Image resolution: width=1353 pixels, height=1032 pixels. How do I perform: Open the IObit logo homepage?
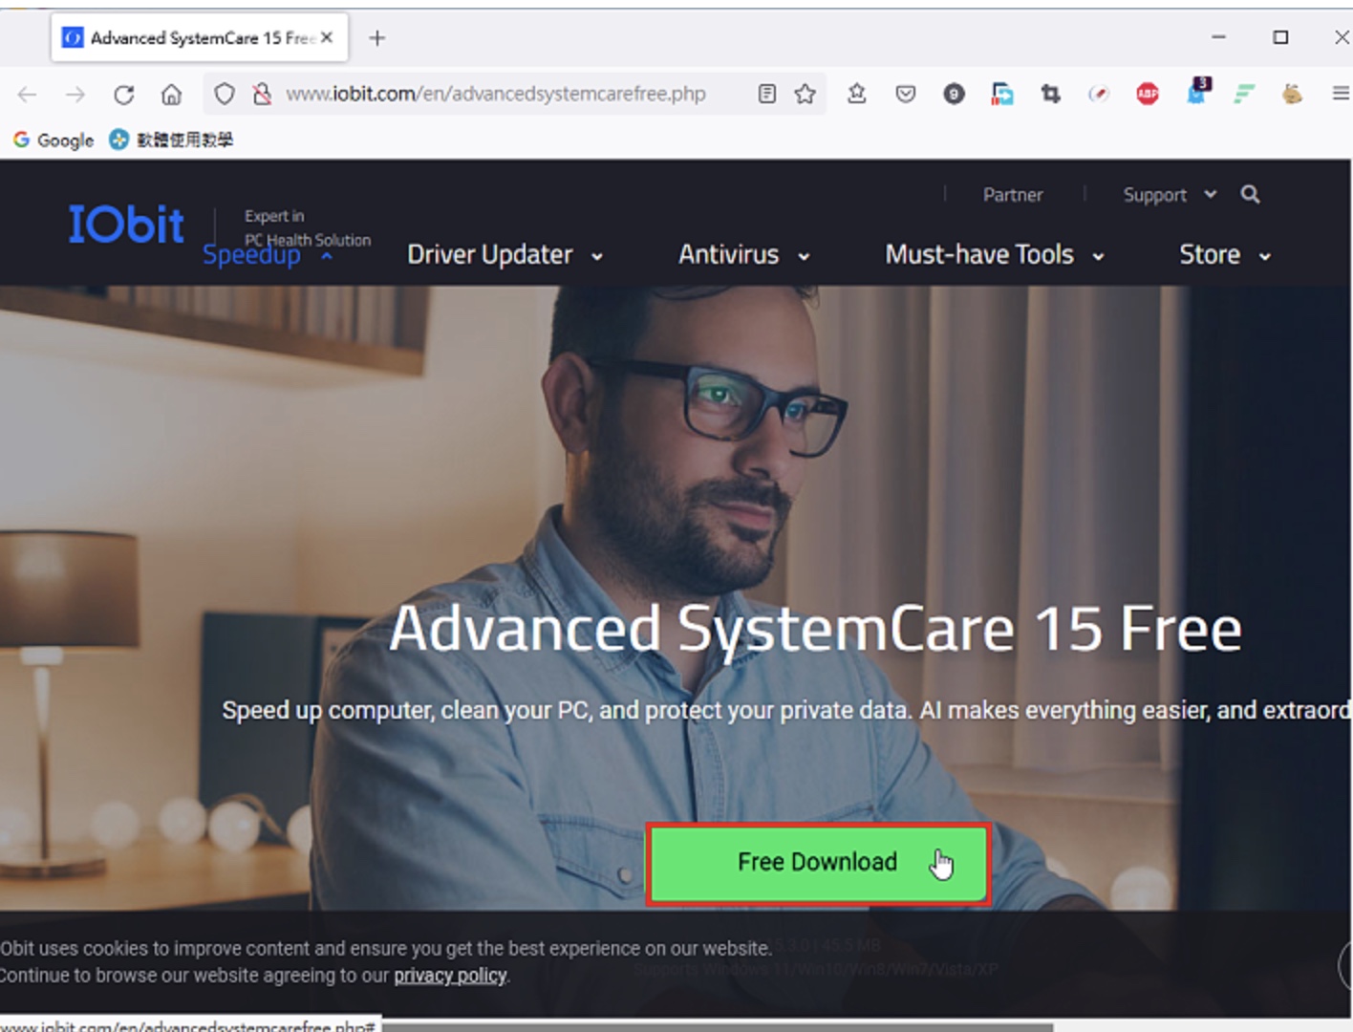(x=126, y=226)
